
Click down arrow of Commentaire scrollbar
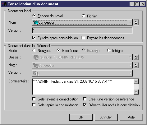136,92
